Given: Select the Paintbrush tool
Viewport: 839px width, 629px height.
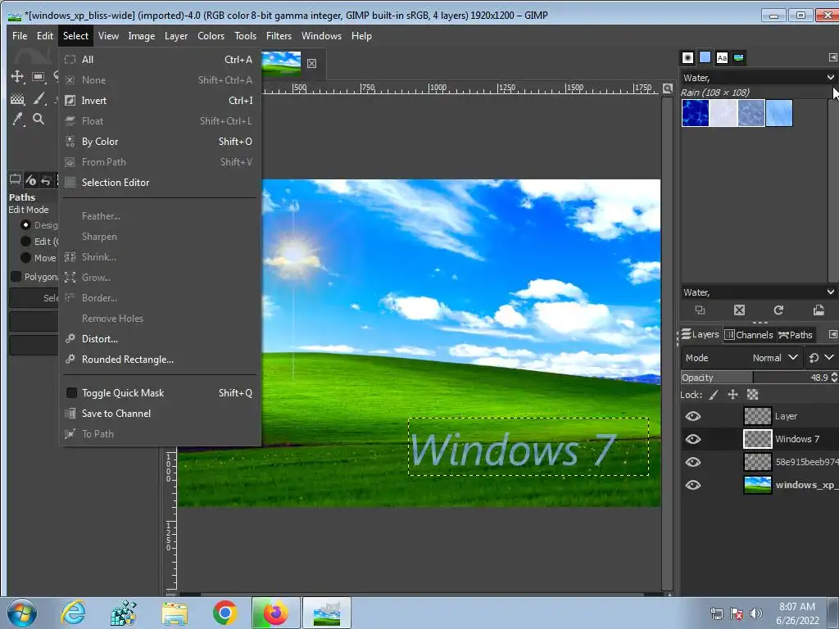Looking at the screenshot, I should click(39, 98).
